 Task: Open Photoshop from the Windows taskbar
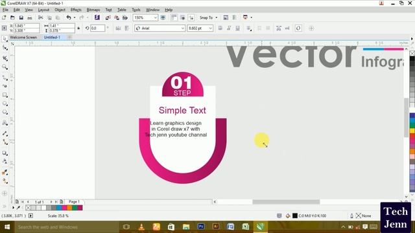(201, 227)
